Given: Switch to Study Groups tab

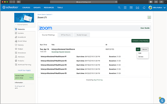Looking at the screenshot, I should (82, 35).
